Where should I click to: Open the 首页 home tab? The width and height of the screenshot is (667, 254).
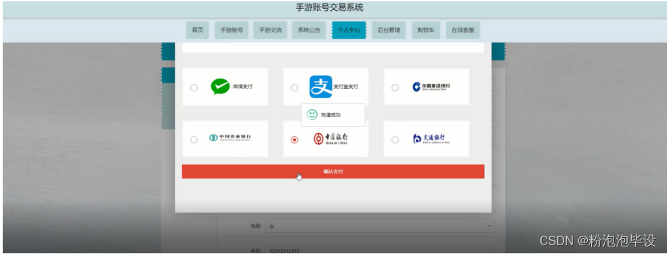pos(197,30)
